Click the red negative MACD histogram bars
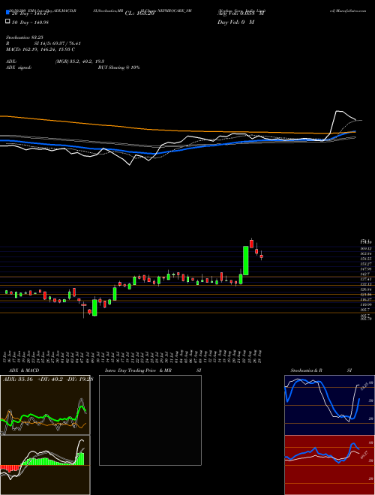The image size is (375, 495). pos(10,468)
